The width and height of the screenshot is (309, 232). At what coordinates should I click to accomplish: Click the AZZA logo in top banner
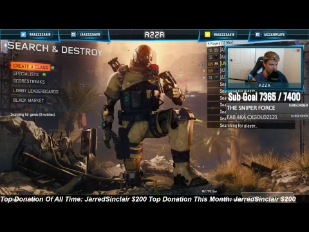click(154, 35)
